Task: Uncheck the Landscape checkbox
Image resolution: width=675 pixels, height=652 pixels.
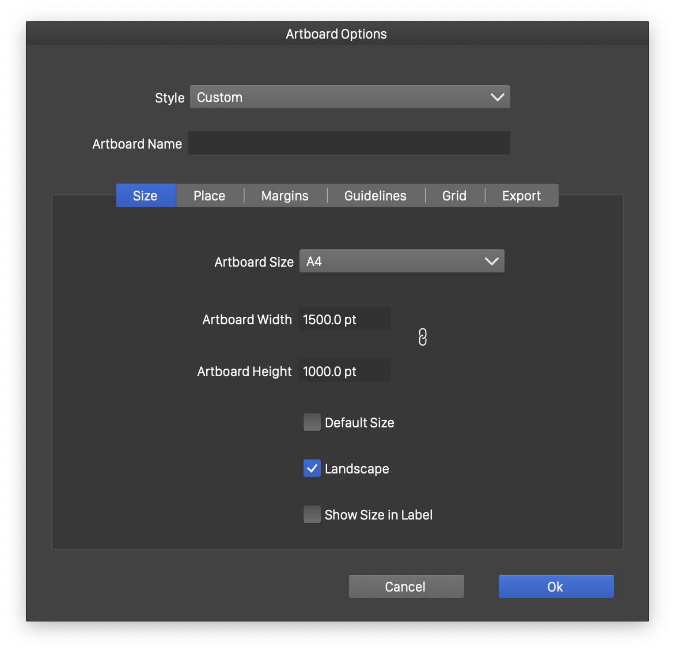Action: (x=312, y=468)
